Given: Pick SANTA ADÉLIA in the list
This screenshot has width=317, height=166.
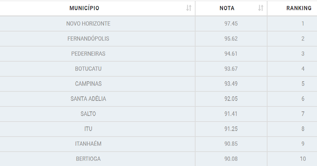Looking at the screenshot, I should tap(88, 99).
